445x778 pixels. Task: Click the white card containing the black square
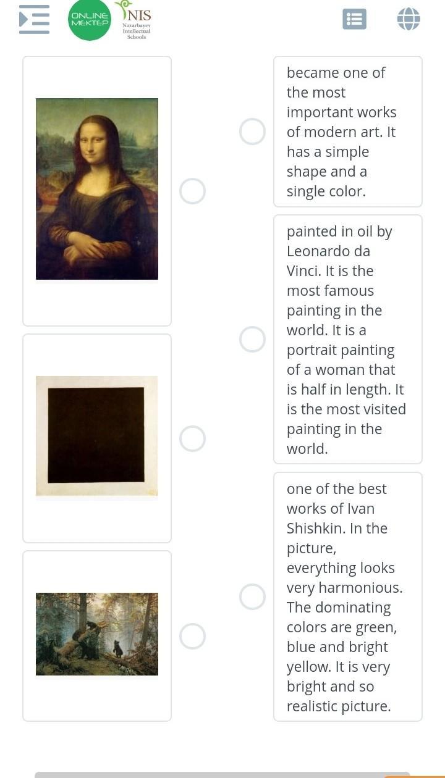pos(97,522)
